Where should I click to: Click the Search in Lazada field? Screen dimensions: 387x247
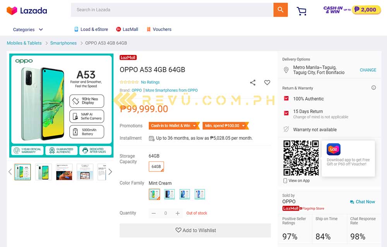pyautogui.click(x=172, y=10)
